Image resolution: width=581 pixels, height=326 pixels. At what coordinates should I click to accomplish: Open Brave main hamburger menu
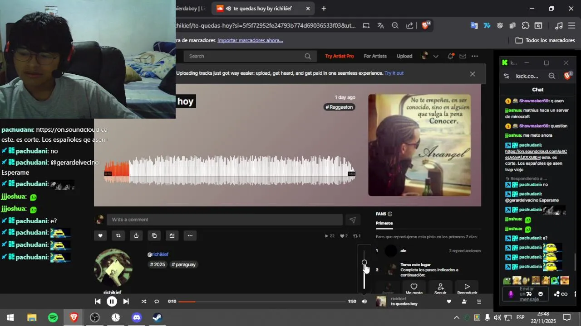point(571,25)
